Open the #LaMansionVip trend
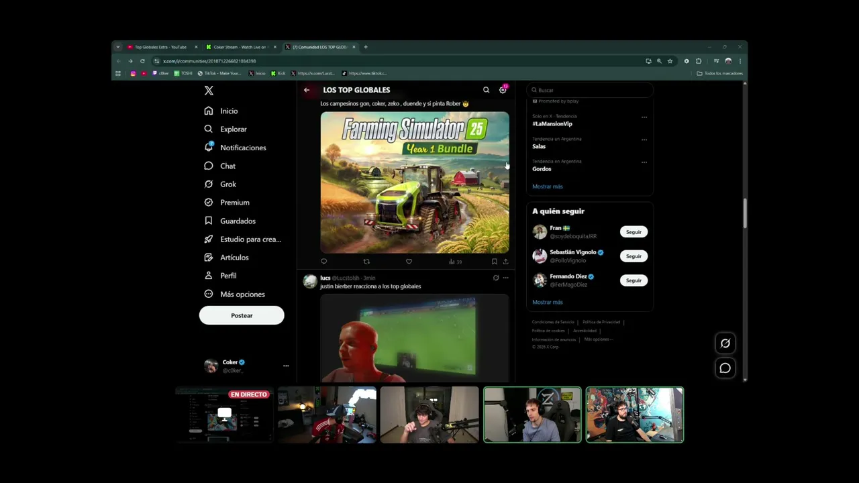The image size is (859, 483). (x=552, y=123)
